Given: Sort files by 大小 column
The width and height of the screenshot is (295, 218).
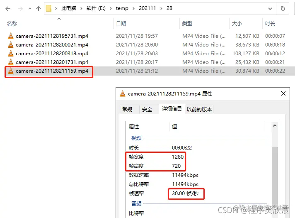Looking at the screenshot, I should [237, 24].
